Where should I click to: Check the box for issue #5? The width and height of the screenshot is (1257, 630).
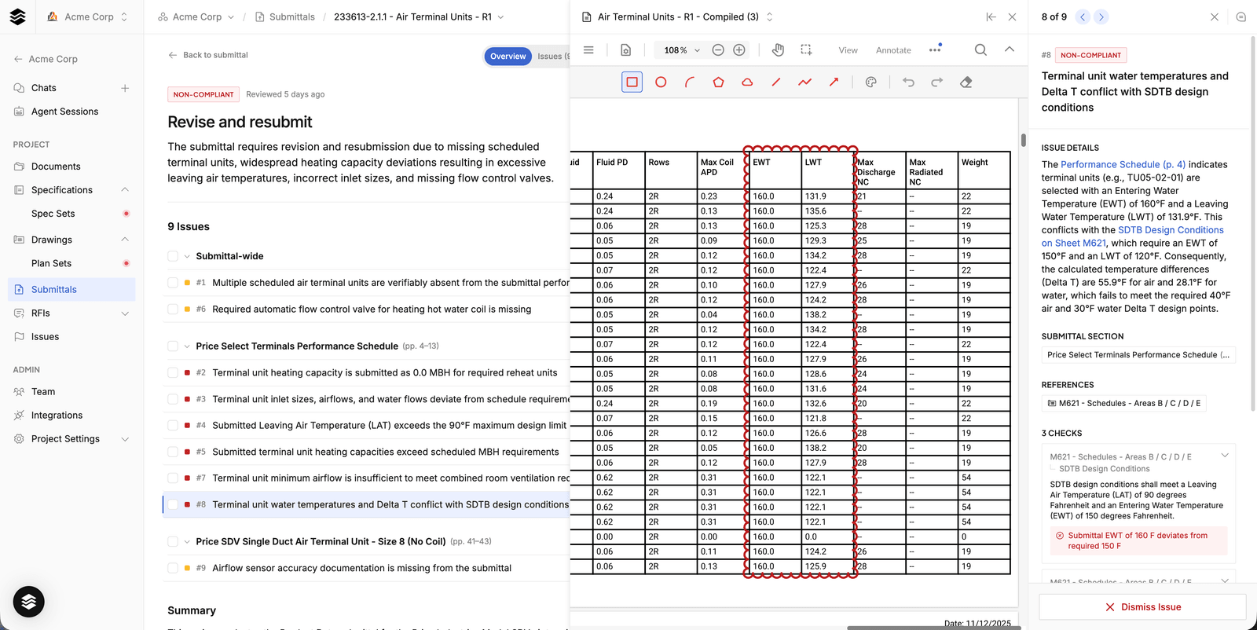(x=173, y=452)
